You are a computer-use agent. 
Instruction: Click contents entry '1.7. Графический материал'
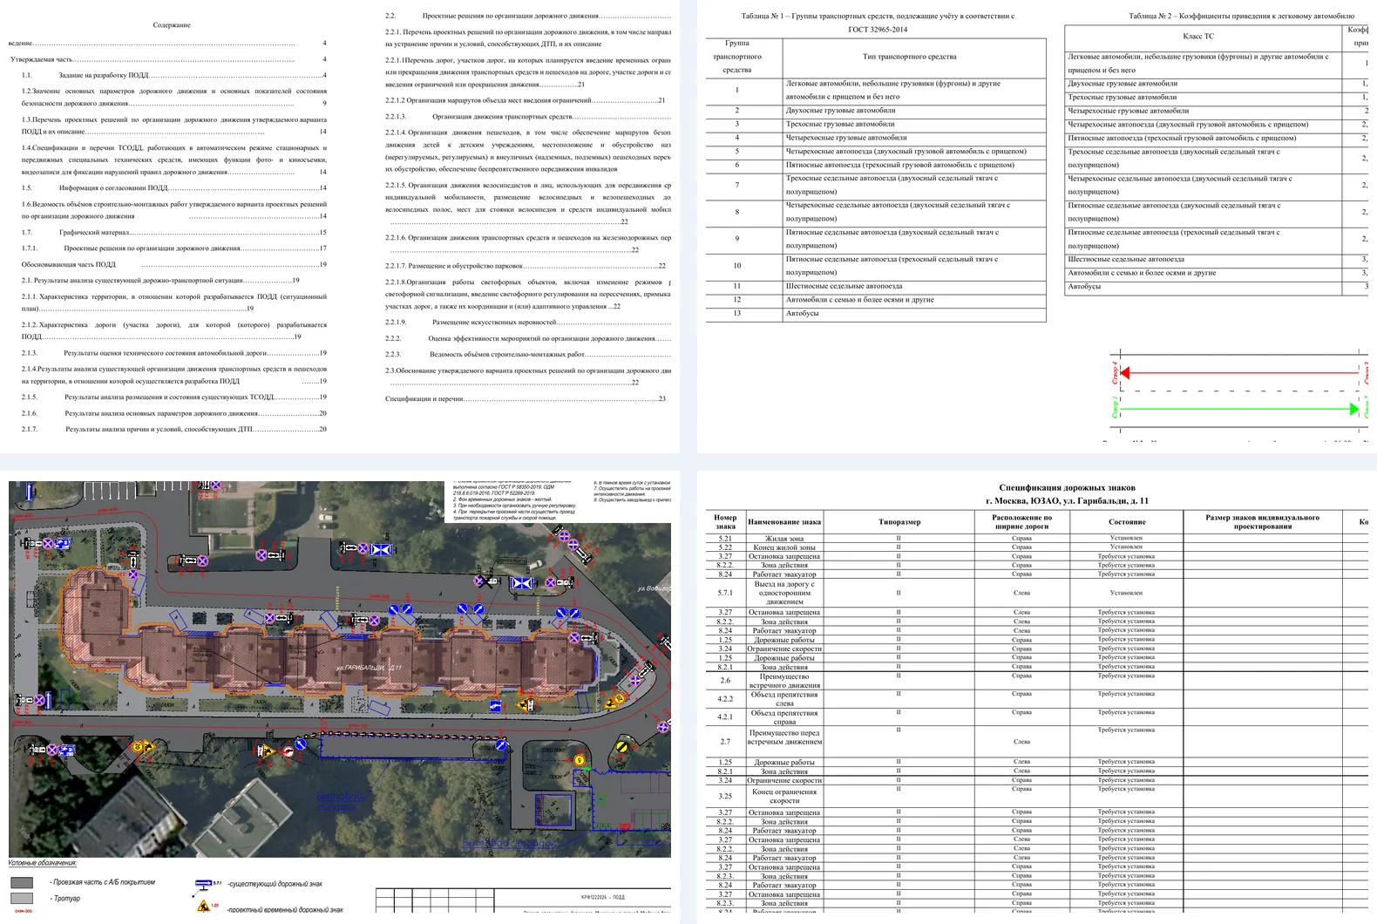174,232
